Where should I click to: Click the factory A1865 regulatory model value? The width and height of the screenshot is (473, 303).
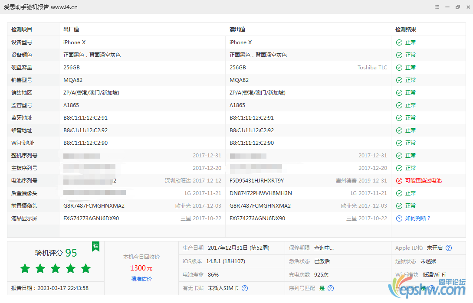[x=71, y=105]
